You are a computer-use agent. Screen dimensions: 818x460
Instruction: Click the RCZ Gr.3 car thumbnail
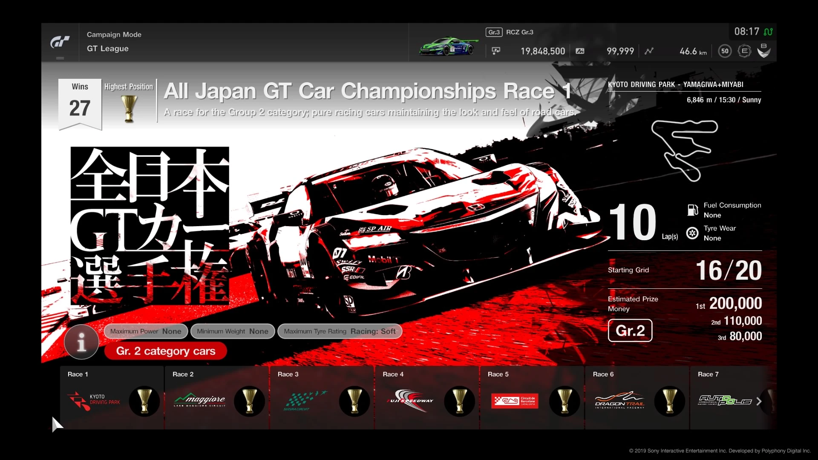pos(447,47)
